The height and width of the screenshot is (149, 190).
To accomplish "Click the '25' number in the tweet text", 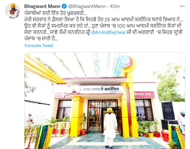I will pos(107,19).
